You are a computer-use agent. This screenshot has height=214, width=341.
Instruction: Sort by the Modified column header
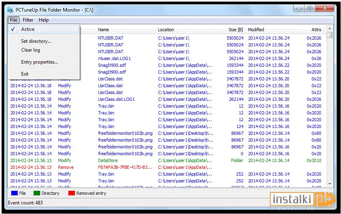tap(270, 30)
